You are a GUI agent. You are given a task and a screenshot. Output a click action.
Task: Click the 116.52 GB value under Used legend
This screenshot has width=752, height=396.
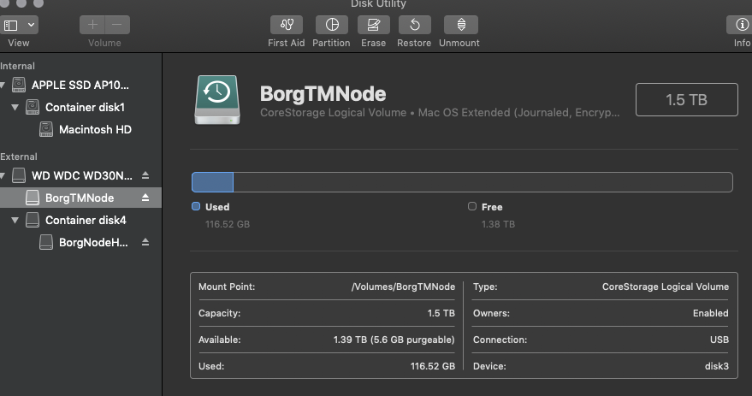tap(228, 224)
